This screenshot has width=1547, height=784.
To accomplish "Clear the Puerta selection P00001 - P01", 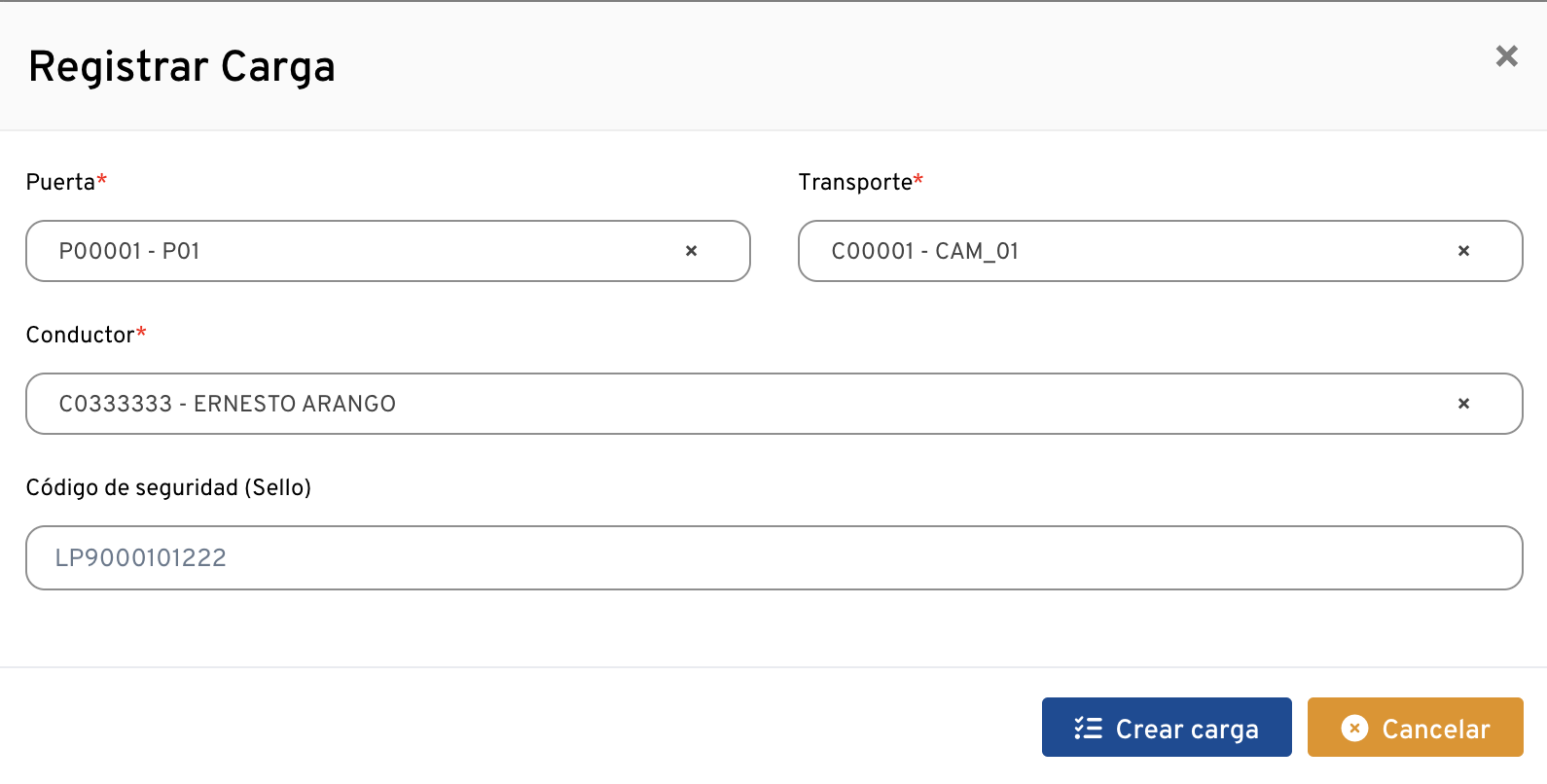I will [x=692, y=251].
